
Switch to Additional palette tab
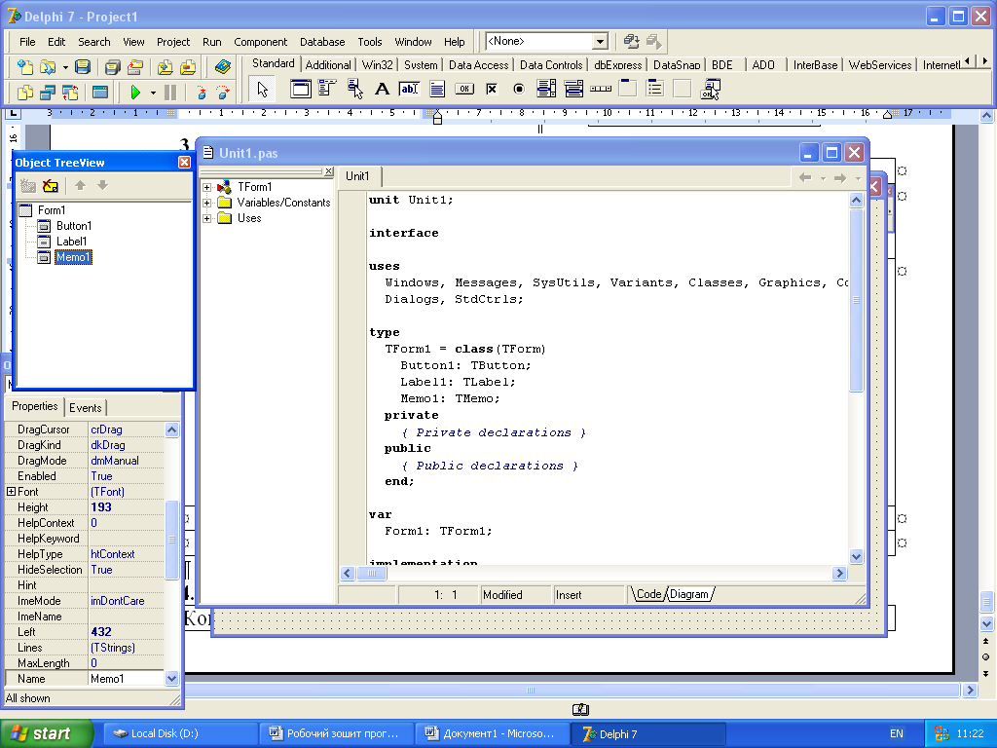point(328,65)
